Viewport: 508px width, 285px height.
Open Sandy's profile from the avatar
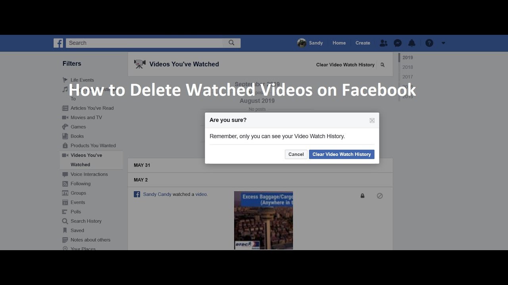(x=302, y=43)
